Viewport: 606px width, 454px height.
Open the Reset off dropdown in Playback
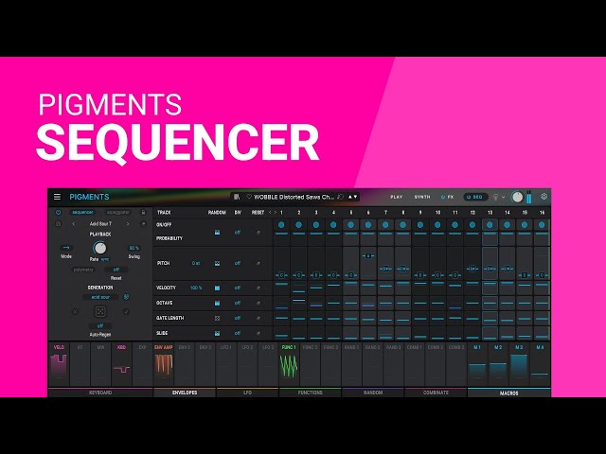(x=116, y=270)
